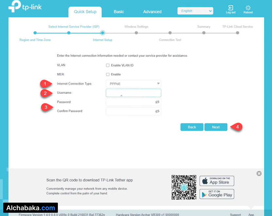Image resolution: width=272 pixels, height=216 pixels.
Task: Click the Back button
Action: [x=192, y=127]
